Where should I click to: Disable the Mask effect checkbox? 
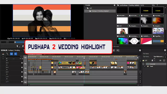(x=145, y=66)
